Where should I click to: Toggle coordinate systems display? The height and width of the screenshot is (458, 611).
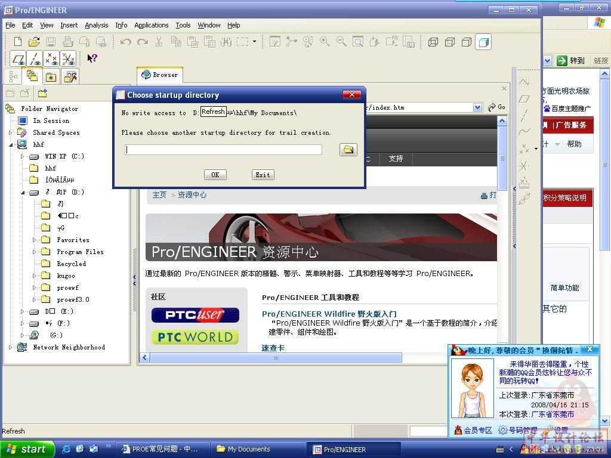(x=68, y=58)
